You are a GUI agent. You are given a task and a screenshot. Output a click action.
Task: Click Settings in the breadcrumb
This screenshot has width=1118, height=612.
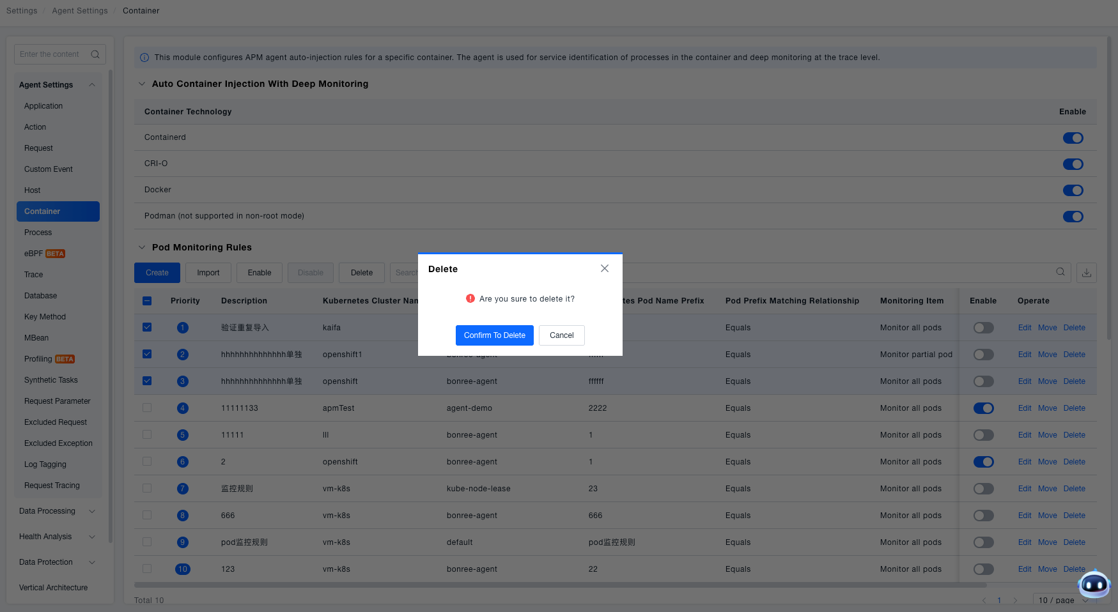(22, 11)
